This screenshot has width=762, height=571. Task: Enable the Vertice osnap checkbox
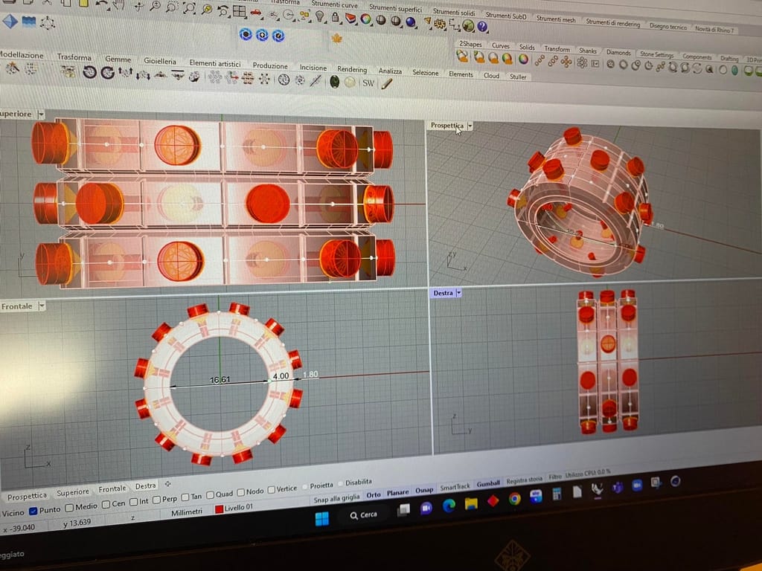pos(271,489)
